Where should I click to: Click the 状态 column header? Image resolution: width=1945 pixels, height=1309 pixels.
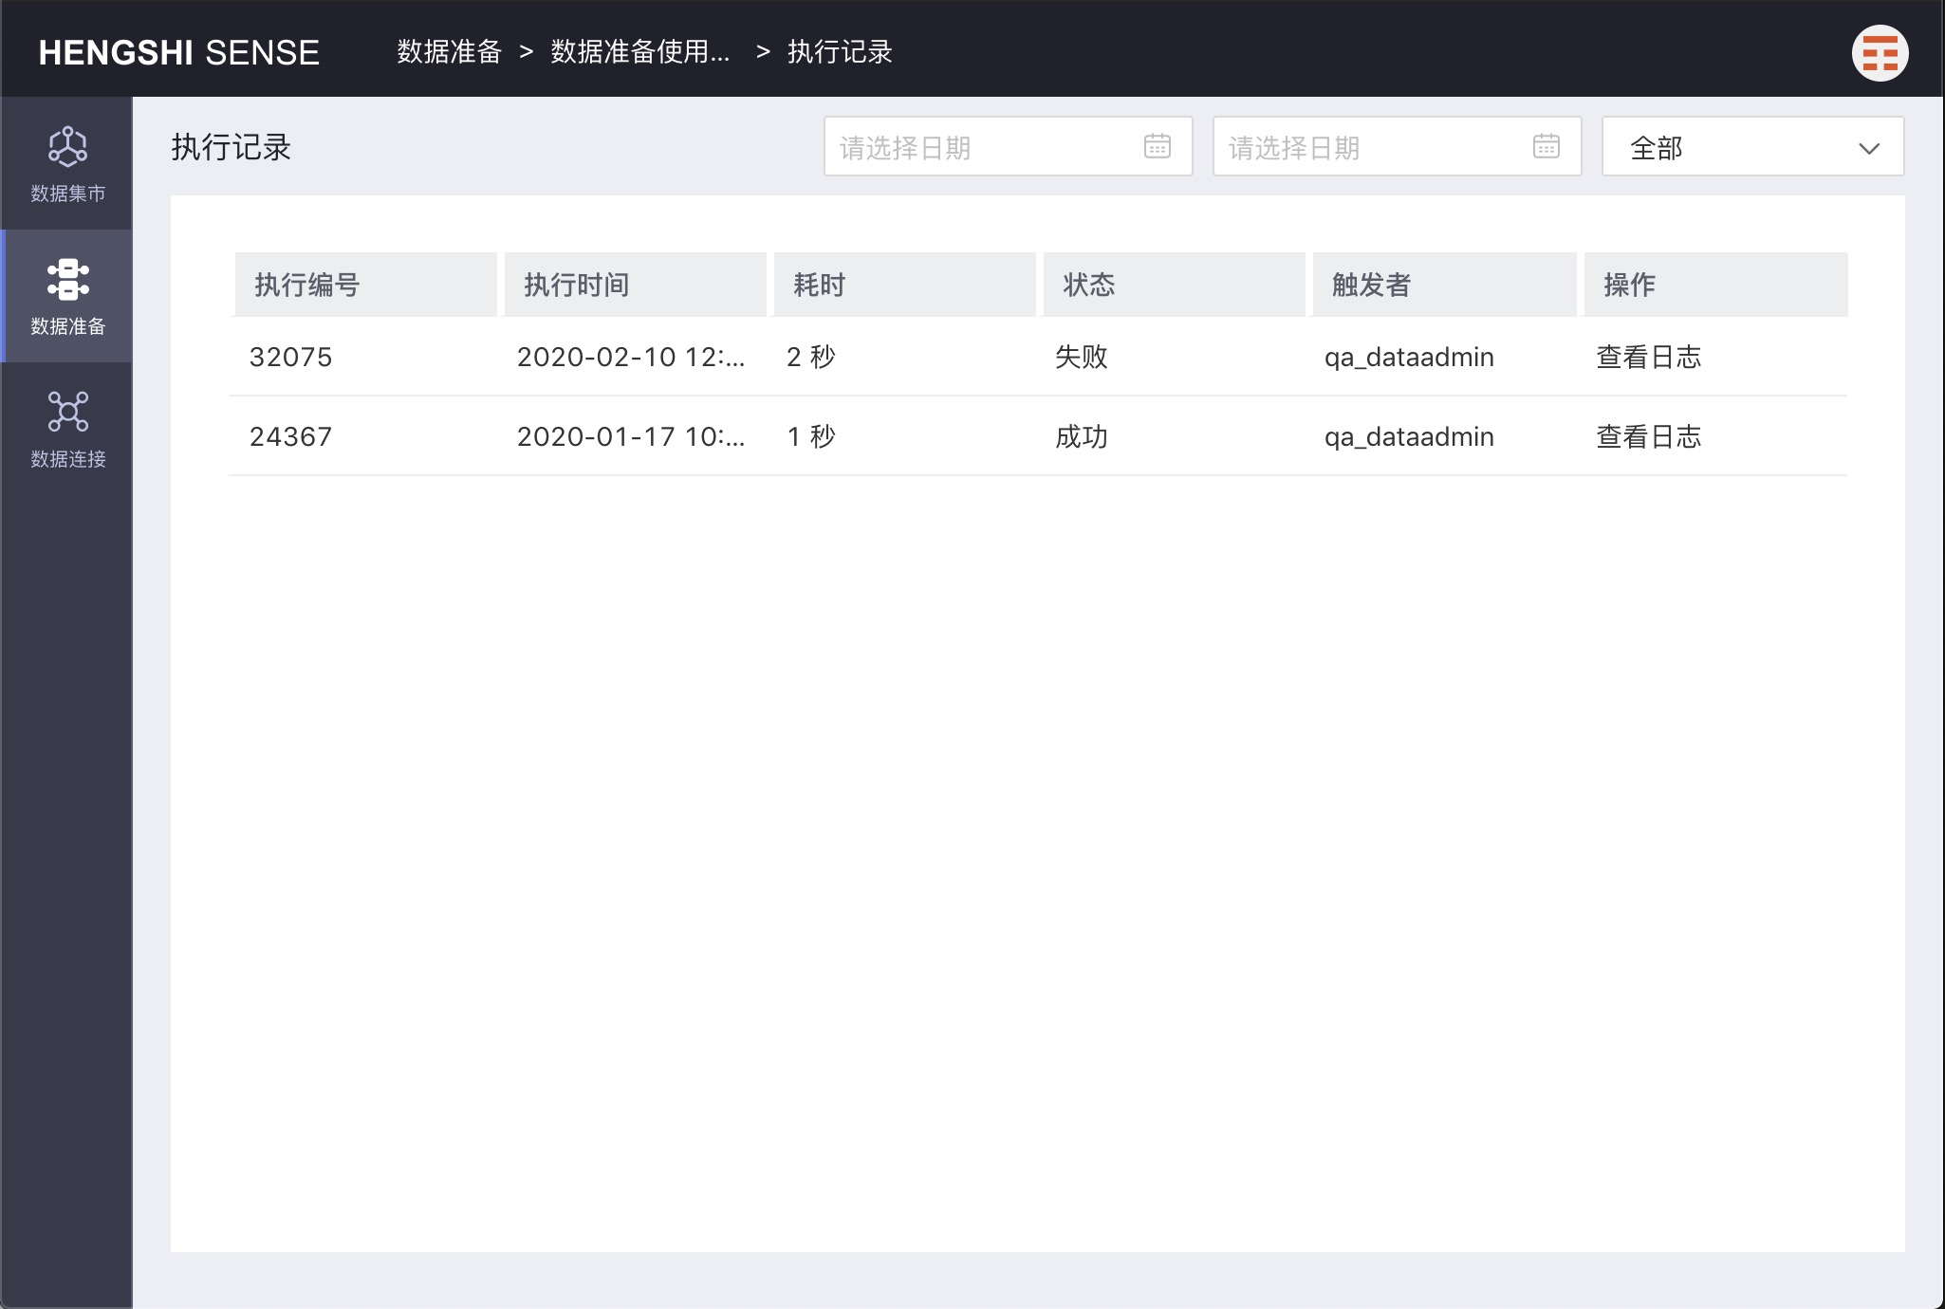pyautogui.click(x=1174, y=285)
